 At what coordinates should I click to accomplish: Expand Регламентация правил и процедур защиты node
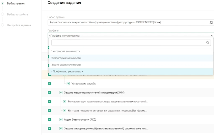[65, 101]
